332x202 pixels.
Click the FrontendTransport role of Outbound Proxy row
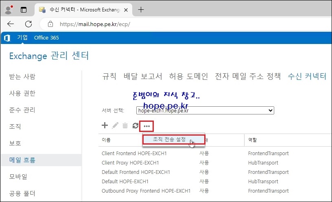coord(268,191)
